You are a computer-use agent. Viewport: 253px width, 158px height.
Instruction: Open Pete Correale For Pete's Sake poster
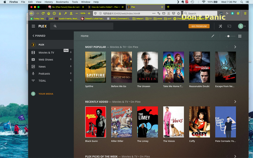pyautogui.click(x=226, y=122)
